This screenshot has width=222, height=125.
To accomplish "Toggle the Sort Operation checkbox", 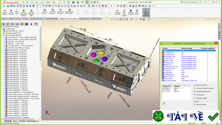I will point(195,95).
